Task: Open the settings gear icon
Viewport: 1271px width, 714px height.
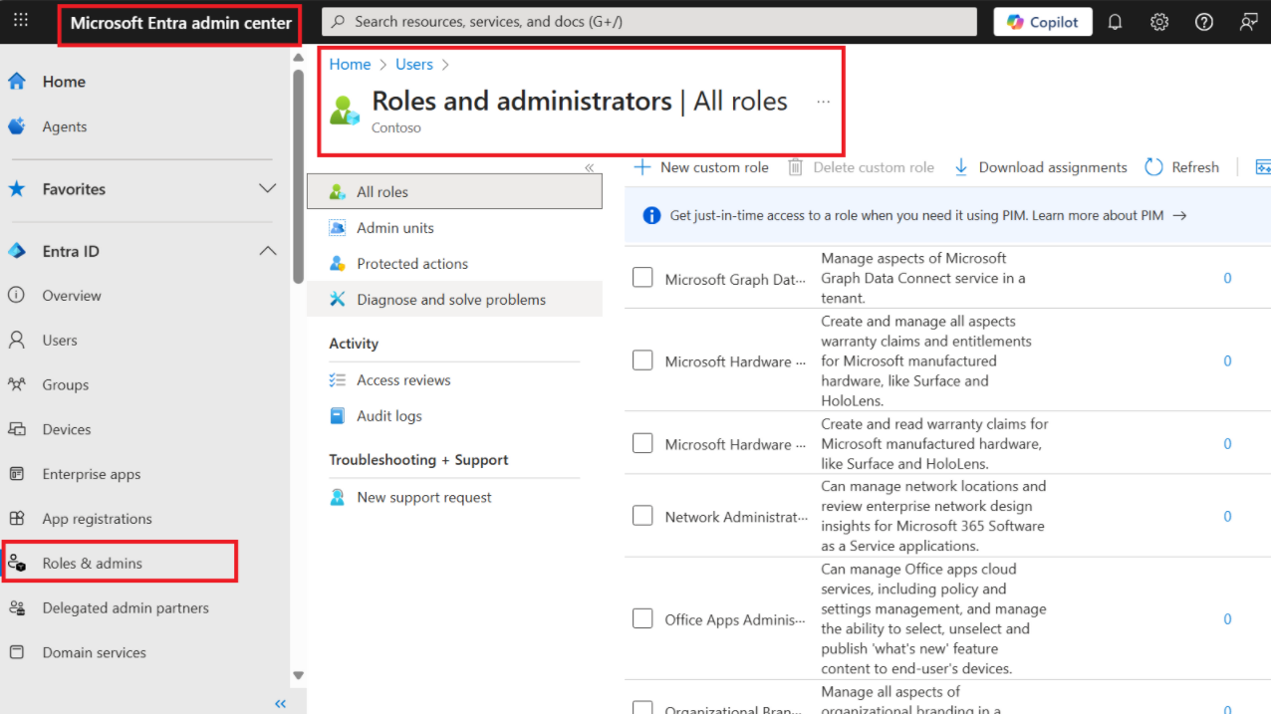Action: [1159, 22]
